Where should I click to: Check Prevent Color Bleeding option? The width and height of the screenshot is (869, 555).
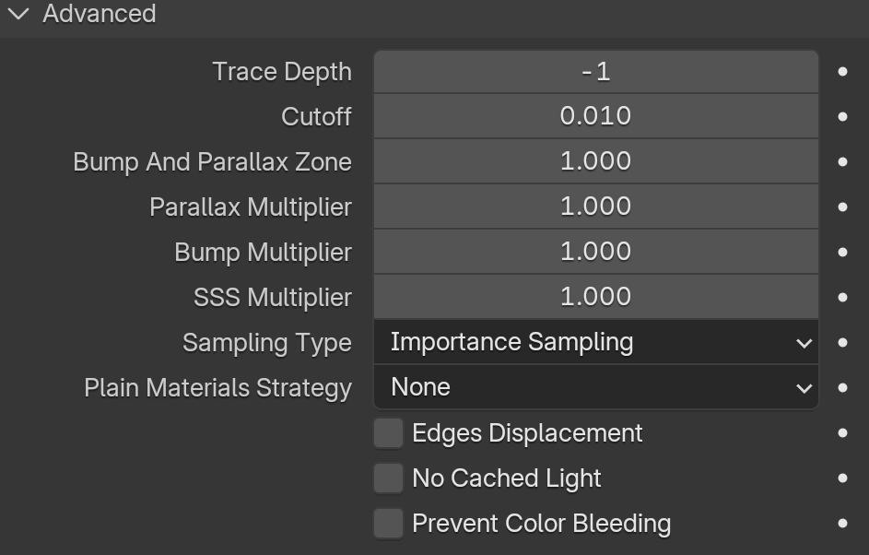pyautogui.click(x=388, y=524)
